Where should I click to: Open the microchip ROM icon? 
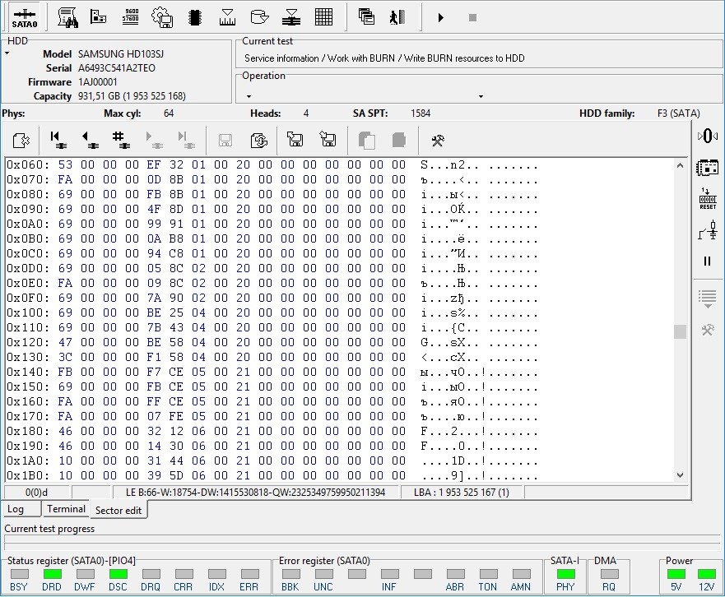[195, 17]
